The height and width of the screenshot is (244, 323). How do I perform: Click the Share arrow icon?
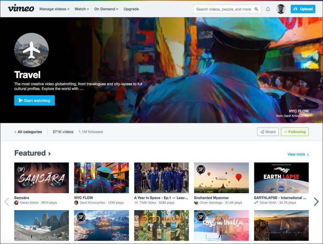[x=262, y=131]
